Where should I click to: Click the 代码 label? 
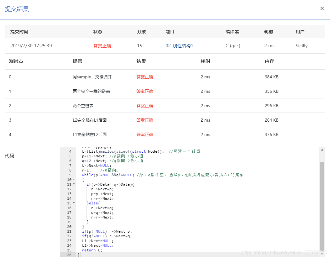tap(9, 156)
